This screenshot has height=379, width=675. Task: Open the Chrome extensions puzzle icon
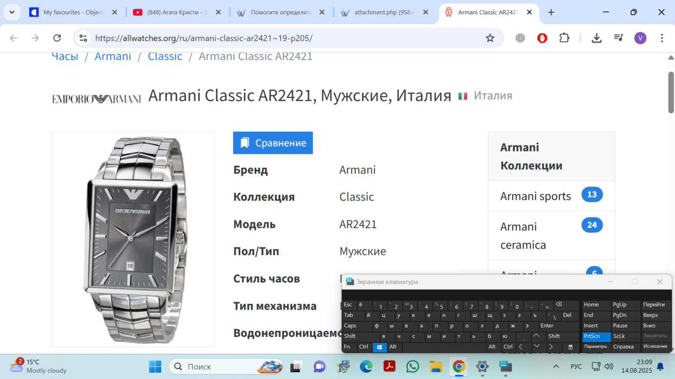(564, 38)
